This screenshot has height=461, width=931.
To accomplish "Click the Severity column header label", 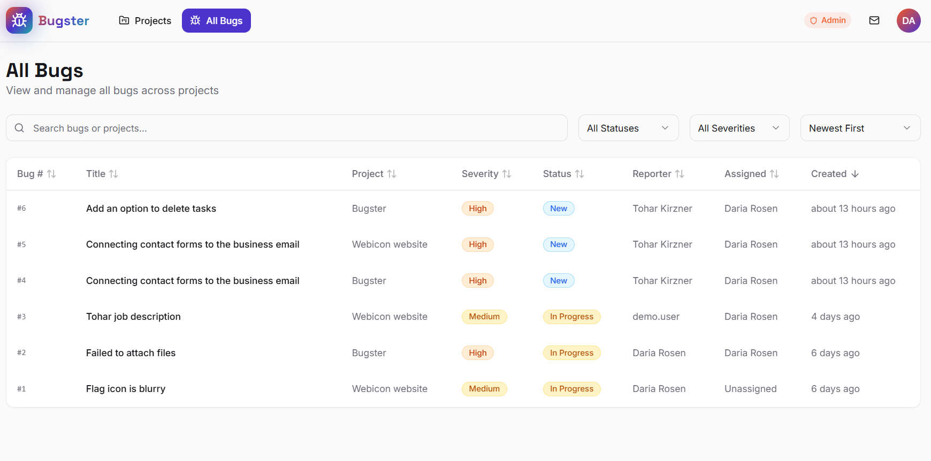I will (480, 174).
